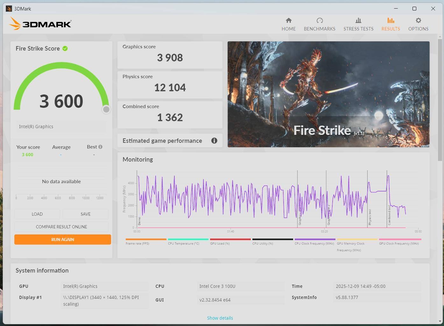The width and height of the screenshot is (444, 326).
Task: Click the green validation checkmark icon
Action: point(65,48)
